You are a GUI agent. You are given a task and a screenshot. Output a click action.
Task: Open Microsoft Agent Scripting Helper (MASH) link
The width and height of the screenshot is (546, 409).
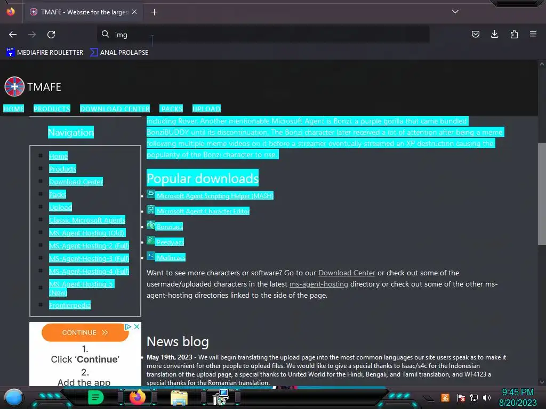(x=215, y=196)
